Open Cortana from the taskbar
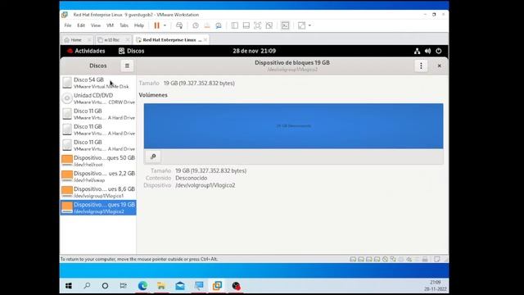This screenshot has width=524, height=295. (105, 286)
